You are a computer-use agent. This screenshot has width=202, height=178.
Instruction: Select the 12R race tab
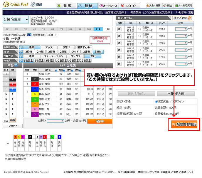click(x=108, y=29)
